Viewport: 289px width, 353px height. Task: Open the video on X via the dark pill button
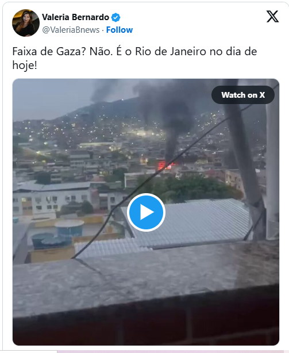pyautogui.click(x=243, y=95)
